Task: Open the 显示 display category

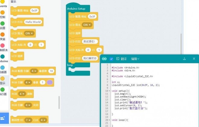Action: click(2, 78)
